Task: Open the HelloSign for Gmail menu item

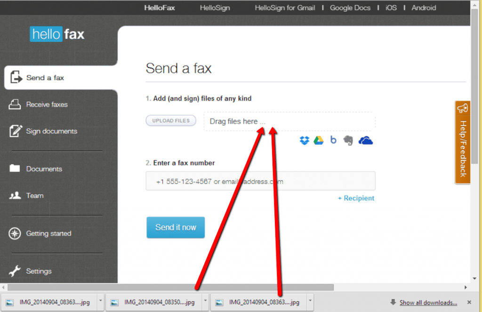Action: pyautogui.click(x=285, y=8)
